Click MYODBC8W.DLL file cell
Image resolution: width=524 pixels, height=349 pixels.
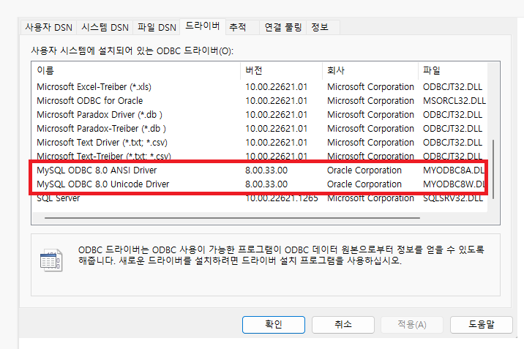(454, 184)
